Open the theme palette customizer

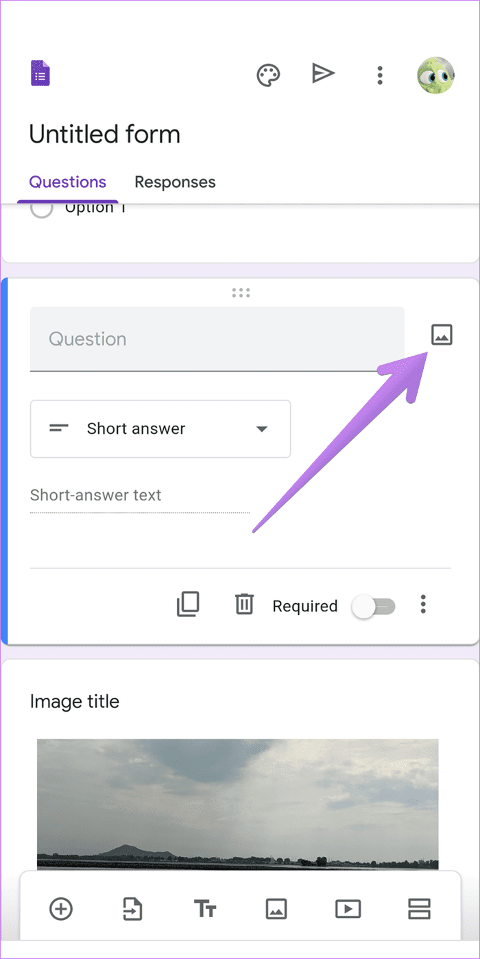(268, 75)
